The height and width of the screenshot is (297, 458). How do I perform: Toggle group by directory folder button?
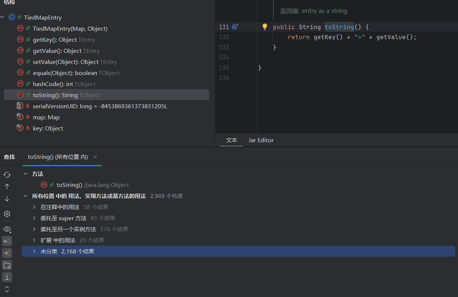click(x=7, y=265)
